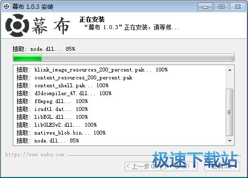Viewport: 248px width, 178px height.
Task: Click the log scrollbar down arrow
Action: [x=230, y=141]
